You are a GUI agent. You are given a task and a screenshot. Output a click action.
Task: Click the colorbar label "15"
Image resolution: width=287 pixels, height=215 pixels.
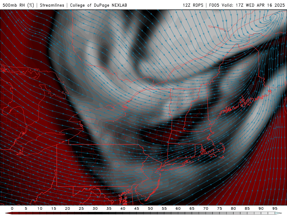coord(53,209)
